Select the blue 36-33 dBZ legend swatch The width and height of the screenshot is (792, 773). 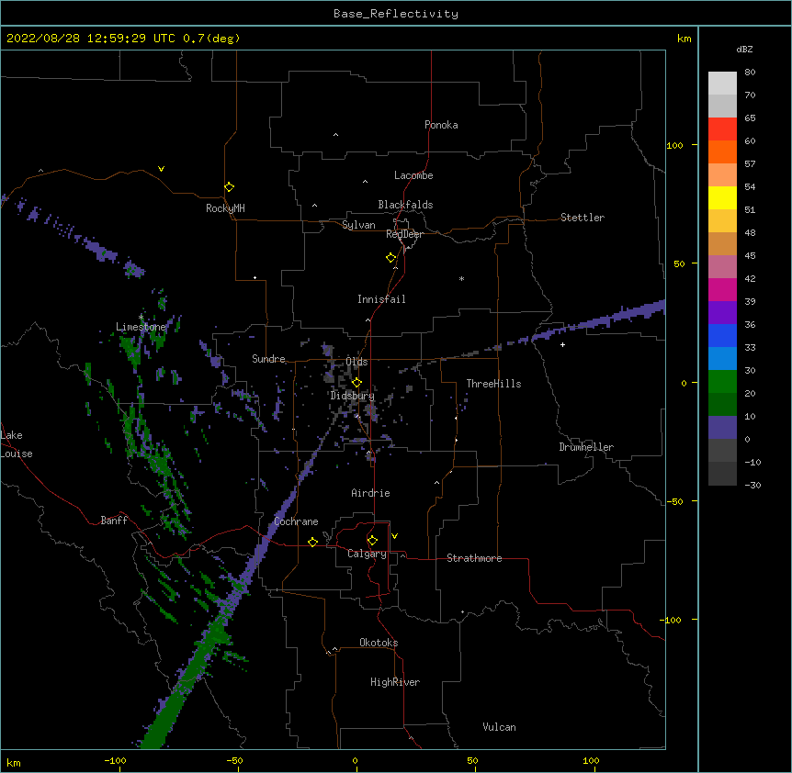(x=722, y=335)
